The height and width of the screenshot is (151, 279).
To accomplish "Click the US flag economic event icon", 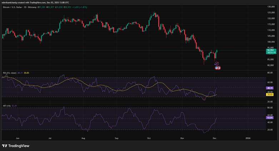I will 217,68.
